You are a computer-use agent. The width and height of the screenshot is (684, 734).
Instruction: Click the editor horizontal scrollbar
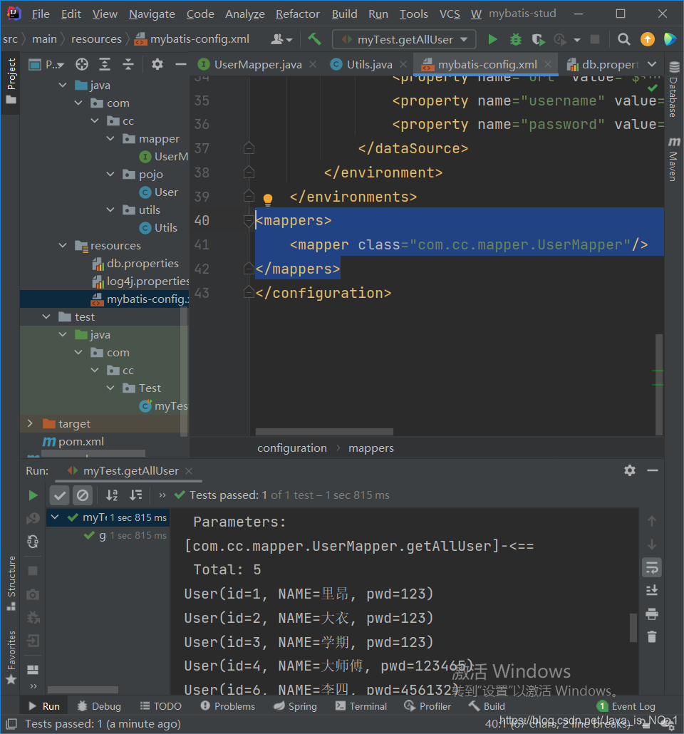click(324, 432)
